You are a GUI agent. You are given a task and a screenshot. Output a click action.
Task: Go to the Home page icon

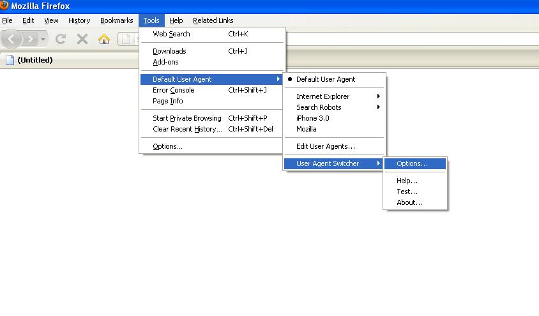tap(104, 39)
